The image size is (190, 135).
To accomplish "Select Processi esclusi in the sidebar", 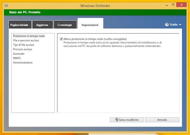I will coord(22,49).
